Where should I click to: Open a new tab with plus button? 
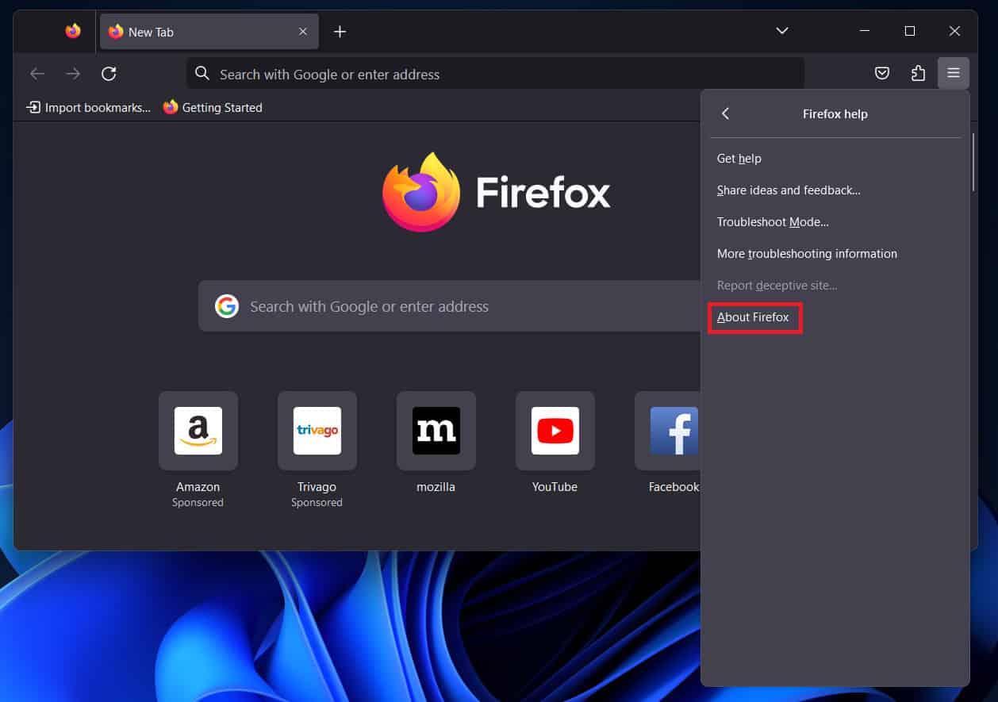(340, 32)
